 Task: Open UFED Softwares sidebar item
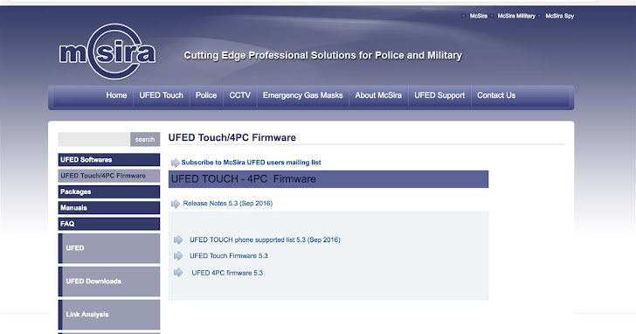pyautogui.click(x=109, y=159)
